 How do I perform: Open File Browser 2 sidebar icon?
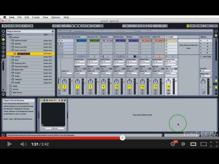point(3,48)
